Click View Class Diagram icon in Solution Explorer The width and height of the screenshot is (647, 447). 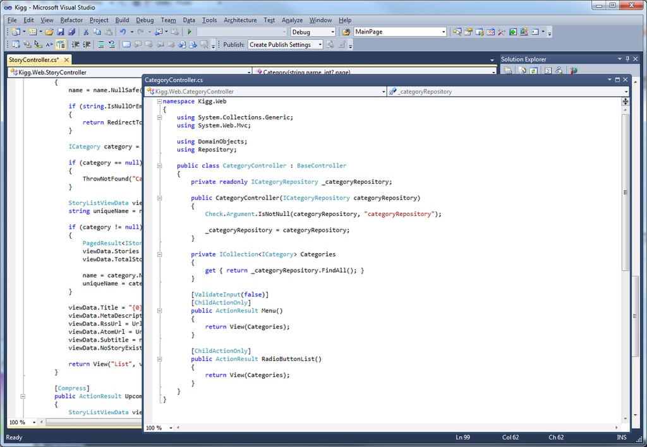click(559, 71)
